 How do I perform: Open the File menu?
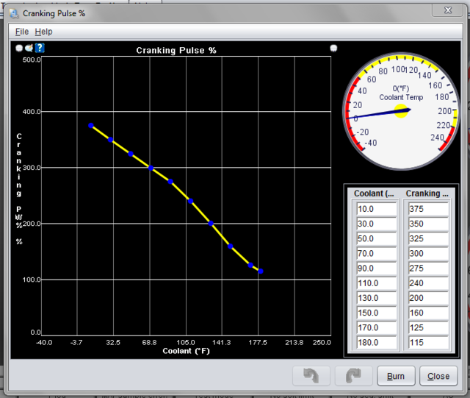[x=21, y=32]
